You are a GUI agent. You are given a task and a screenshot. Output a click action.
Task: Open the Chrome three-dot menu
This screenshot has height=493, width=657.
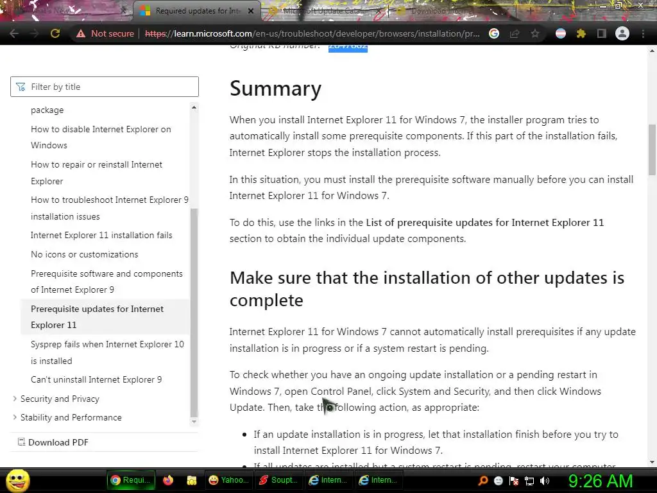pyautogui.click(x=643, y=33)
